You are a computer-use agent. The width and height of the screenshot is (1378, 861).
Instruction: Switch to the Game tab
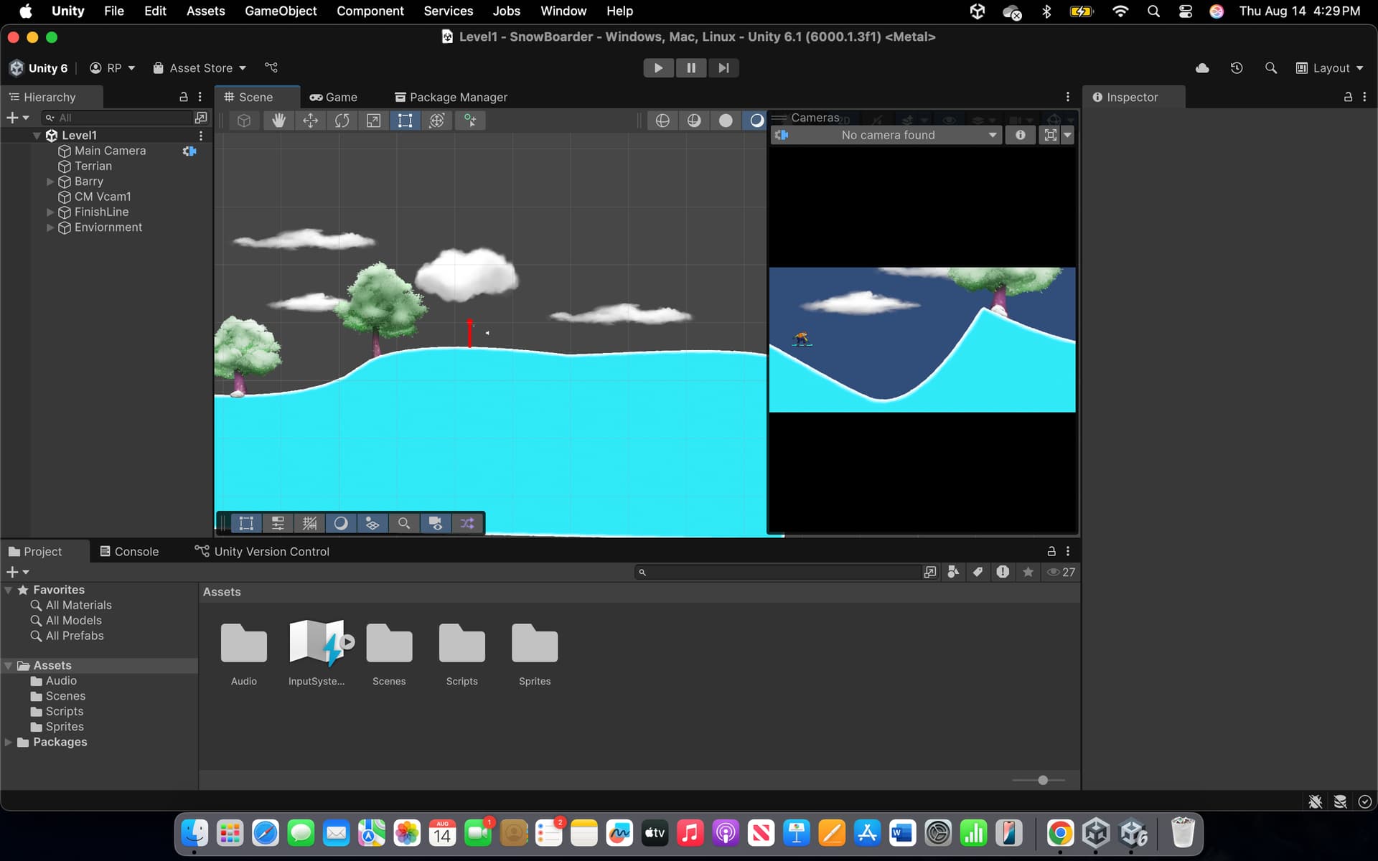click(334, 97)
